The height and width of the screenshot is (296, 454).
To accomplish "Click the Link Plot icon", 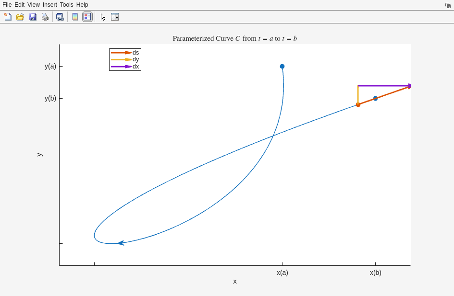I will 60,17.
